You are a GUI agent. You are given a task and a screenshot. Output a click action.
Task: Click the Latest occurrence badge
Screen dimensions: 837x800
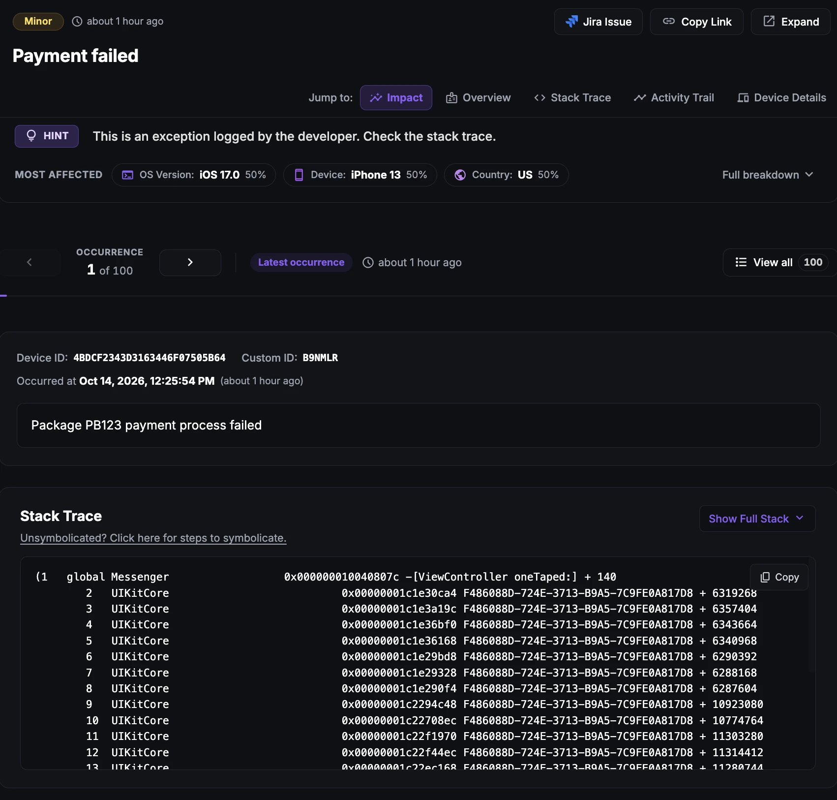301,262
